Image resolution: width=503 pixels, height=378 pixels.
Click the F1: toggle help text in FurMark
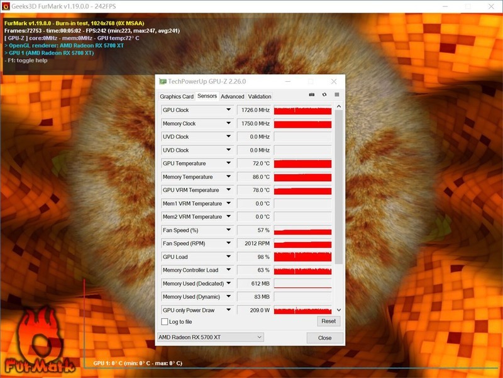[x=26, y=60]
